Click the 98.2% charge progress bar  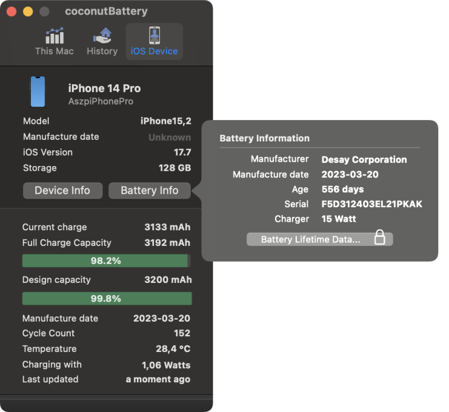[106, 261]
